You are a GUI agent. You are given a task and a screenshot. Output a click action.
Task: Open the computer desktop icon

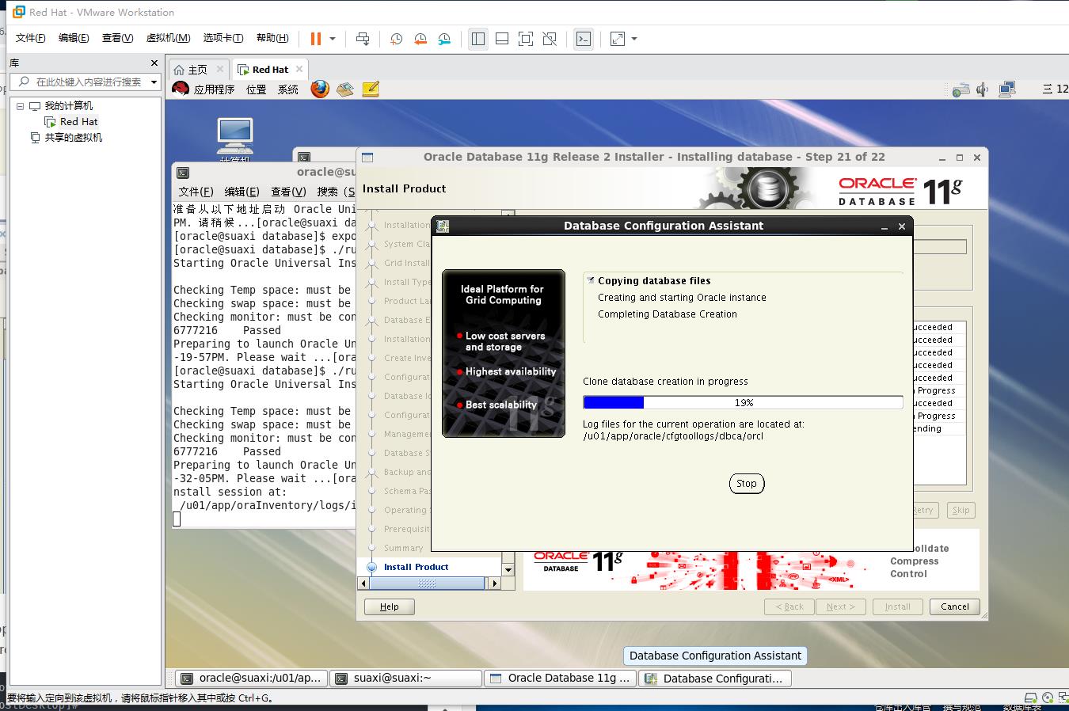(x=235, y=136)
